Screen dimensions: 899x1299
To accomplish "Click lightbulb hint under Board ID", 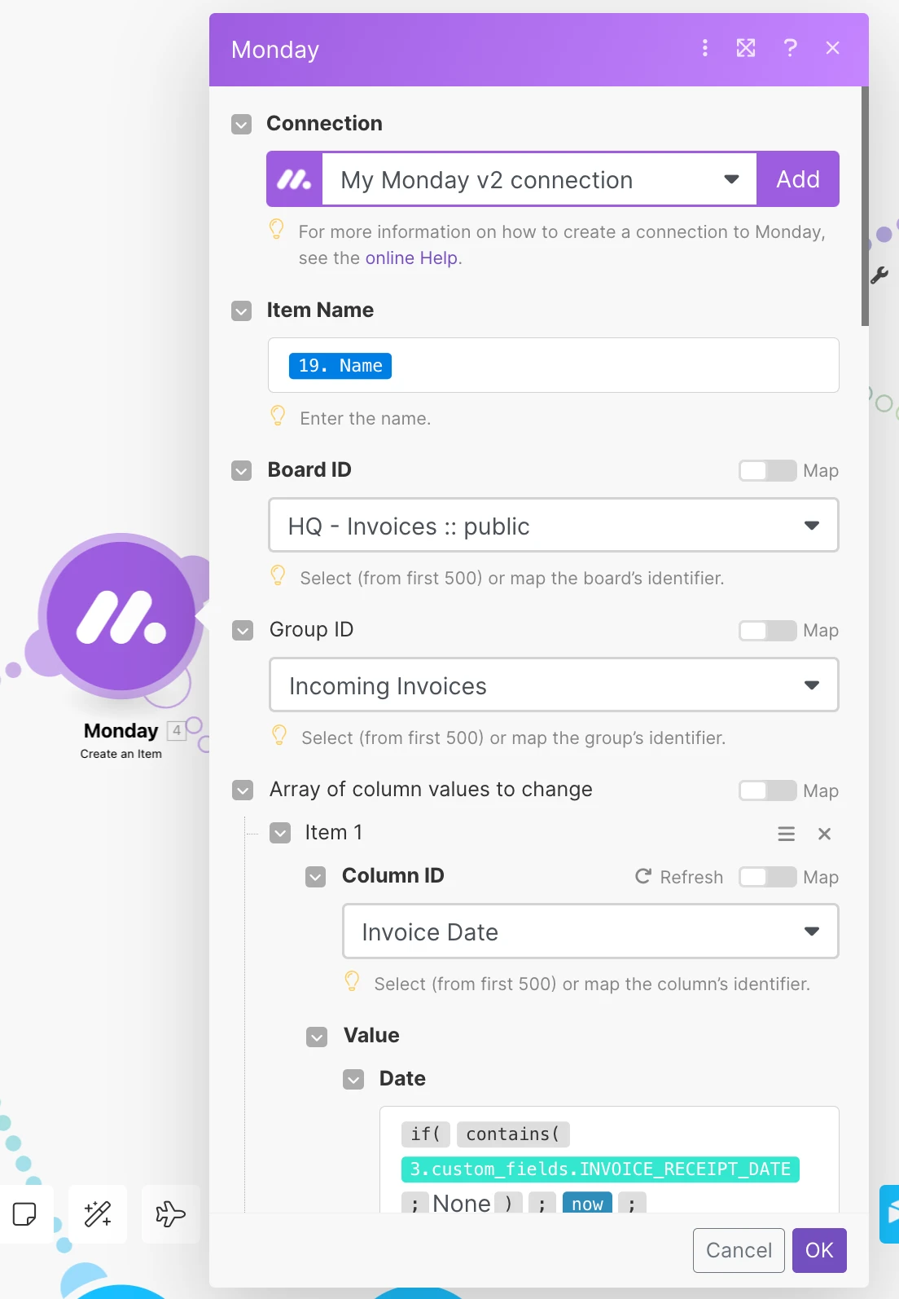I will 278,576.
